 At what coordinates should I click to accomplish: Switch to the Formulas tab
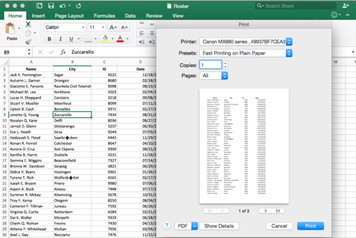(x=104, y=16)
